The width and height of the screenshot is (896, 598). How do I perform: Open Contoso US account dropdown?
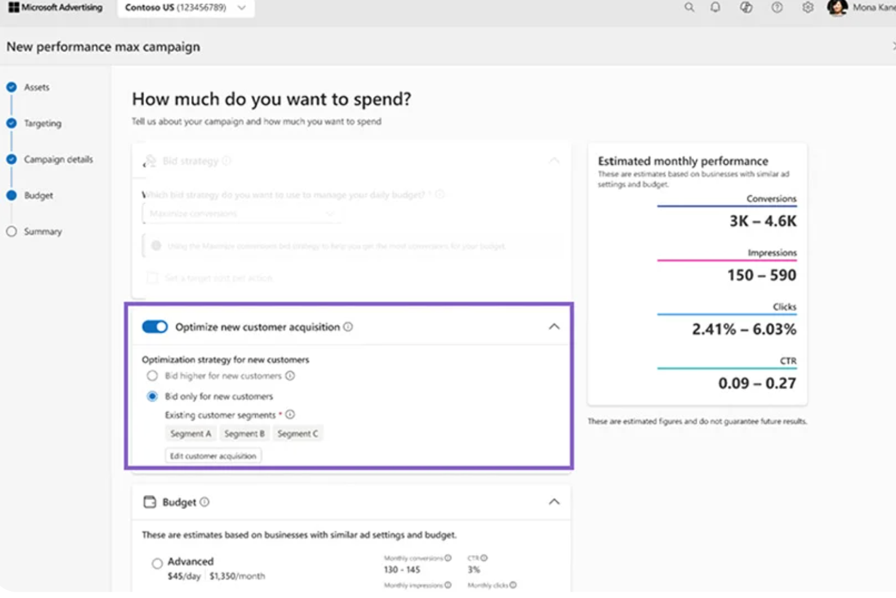[x=185, y=8]
